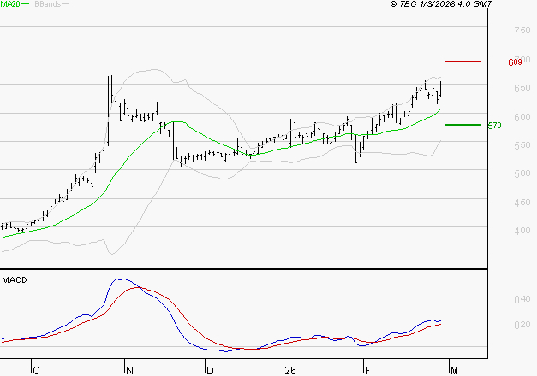Click the 400 price axis label
The image size is (537, 376).
pos(522,231)
